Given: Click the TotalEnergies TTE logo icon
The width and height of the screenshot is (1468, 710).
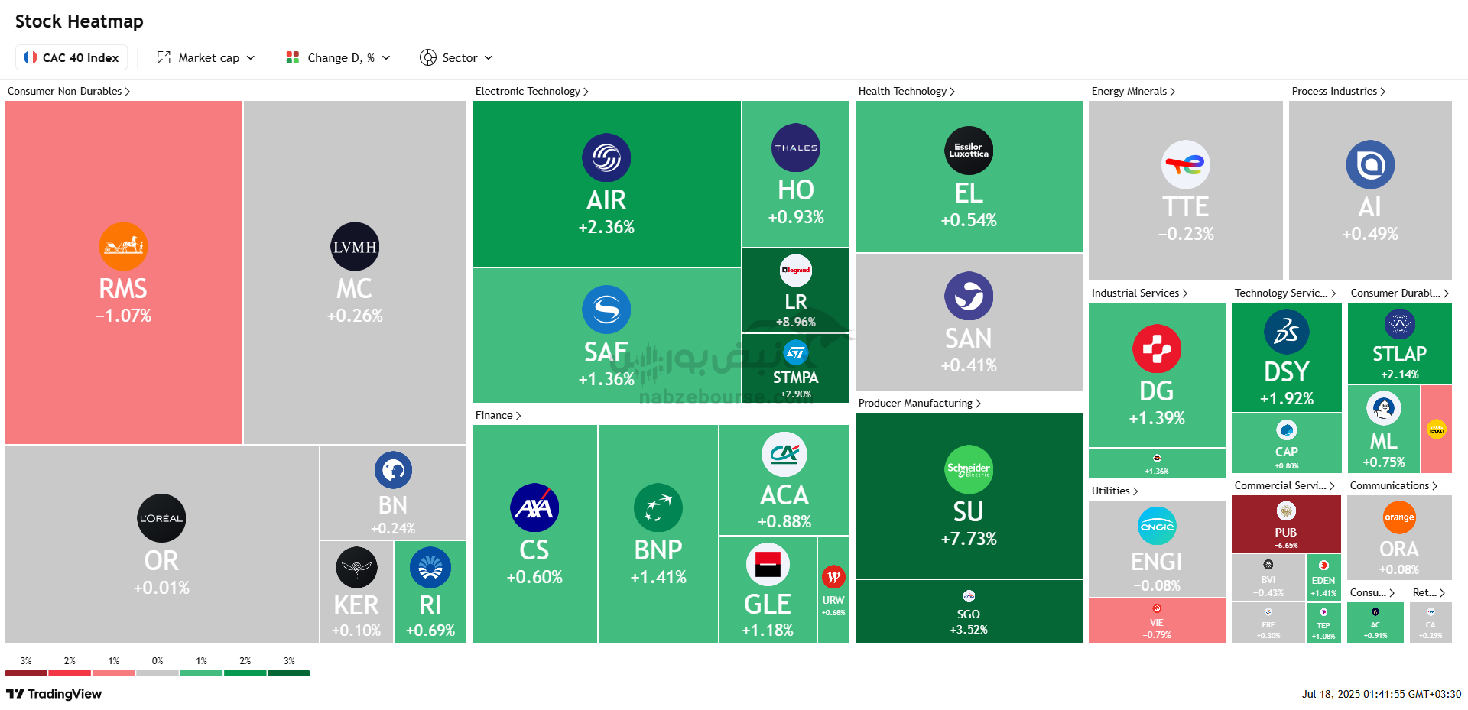Looking at the screenshot, I should [x=1186, y=164].
